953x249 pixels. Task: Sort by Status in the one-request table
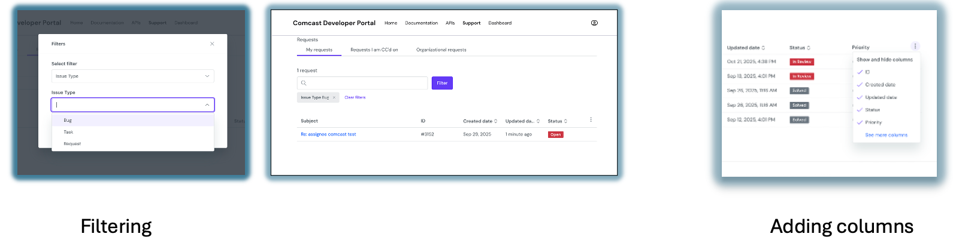[557, 121]
